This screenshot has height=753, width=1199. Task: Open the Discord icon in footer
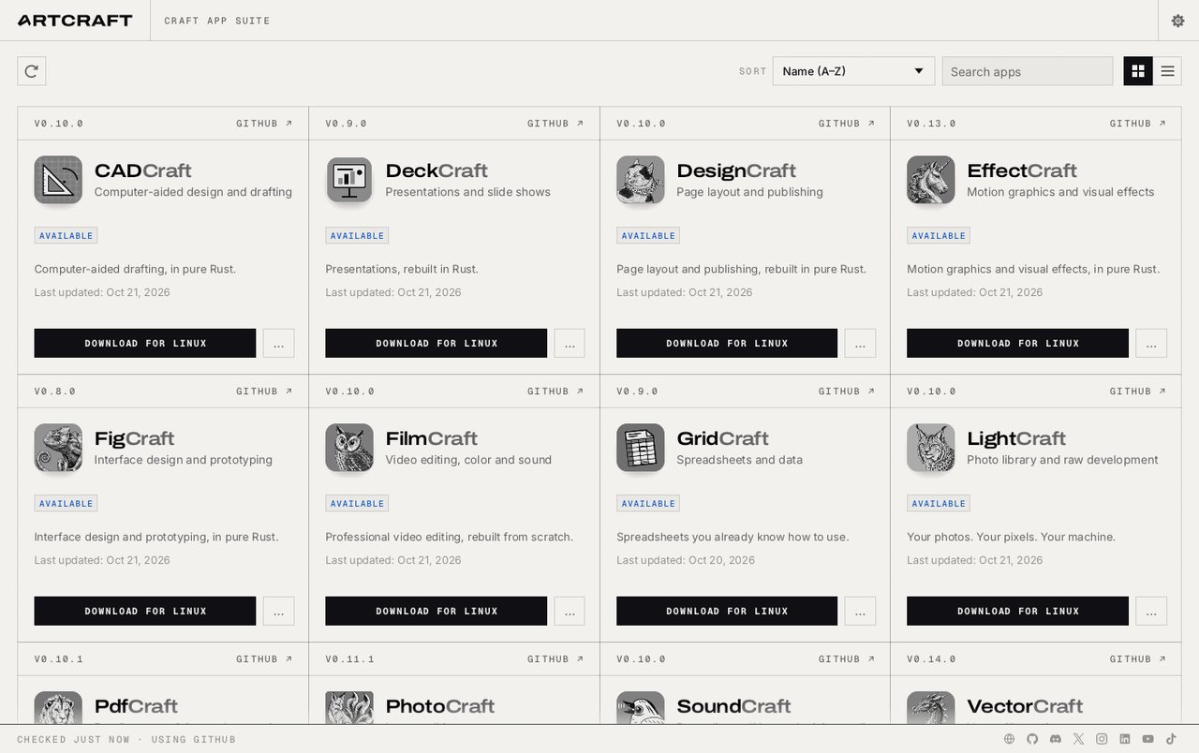point(1056,739)
